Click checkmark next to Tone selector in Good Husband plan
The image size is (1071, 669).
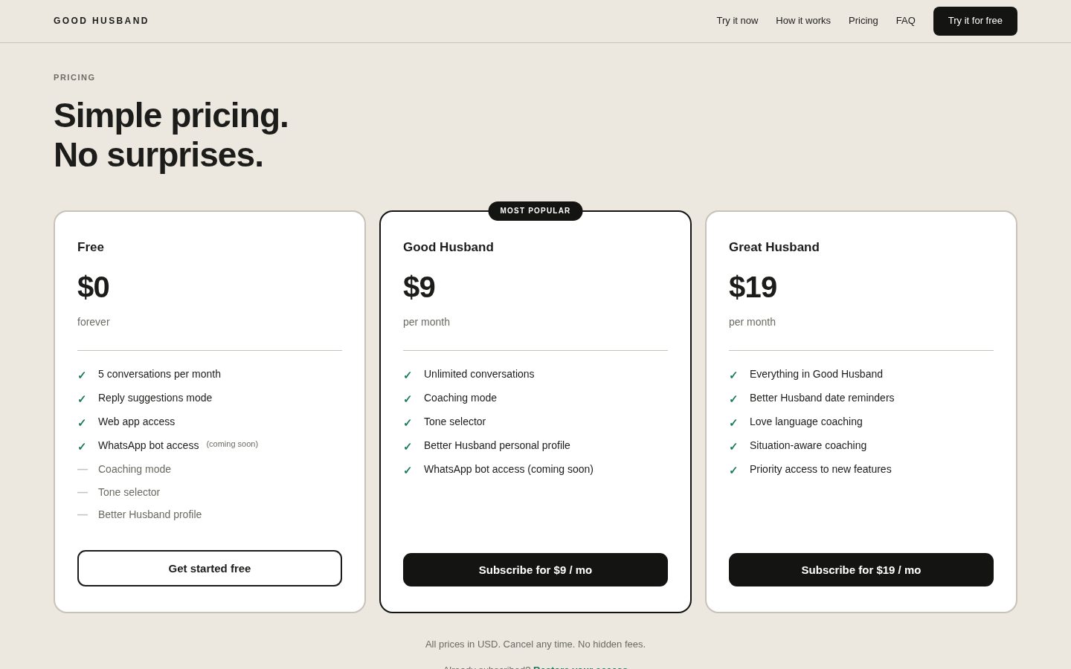(x=408, y=423)
